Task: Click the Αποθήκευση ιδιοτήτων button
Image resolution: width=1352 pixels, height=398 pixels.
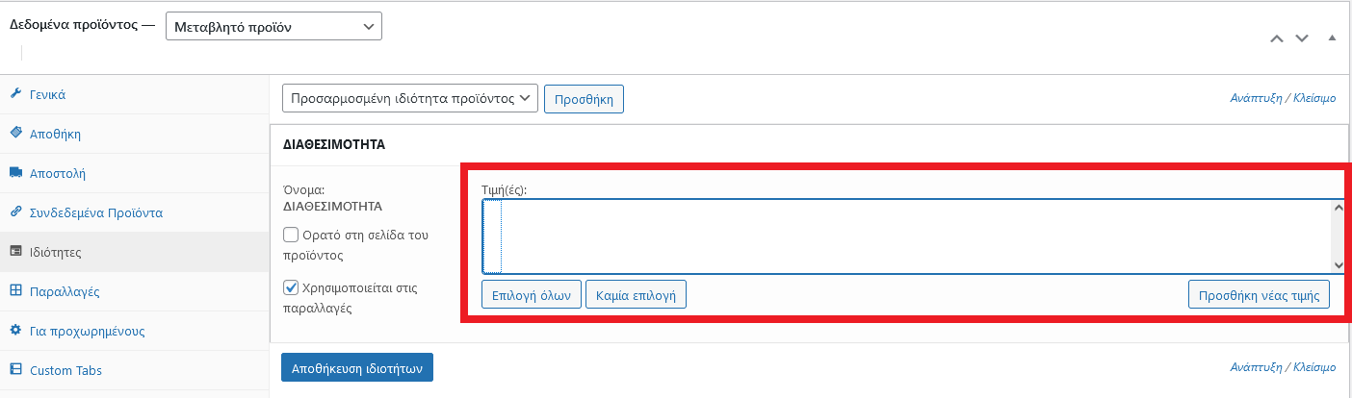Action: tap(357, 367)
